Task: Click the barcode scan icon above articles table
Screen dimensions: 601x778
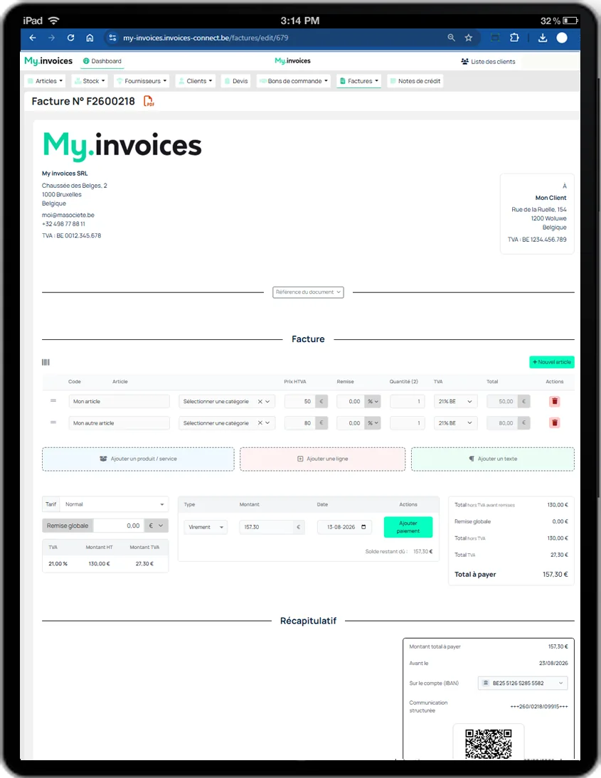Action: coord(46,362)
